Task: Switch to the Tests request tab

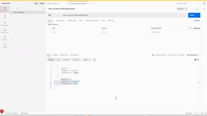Action: click(x=103, y=21)
